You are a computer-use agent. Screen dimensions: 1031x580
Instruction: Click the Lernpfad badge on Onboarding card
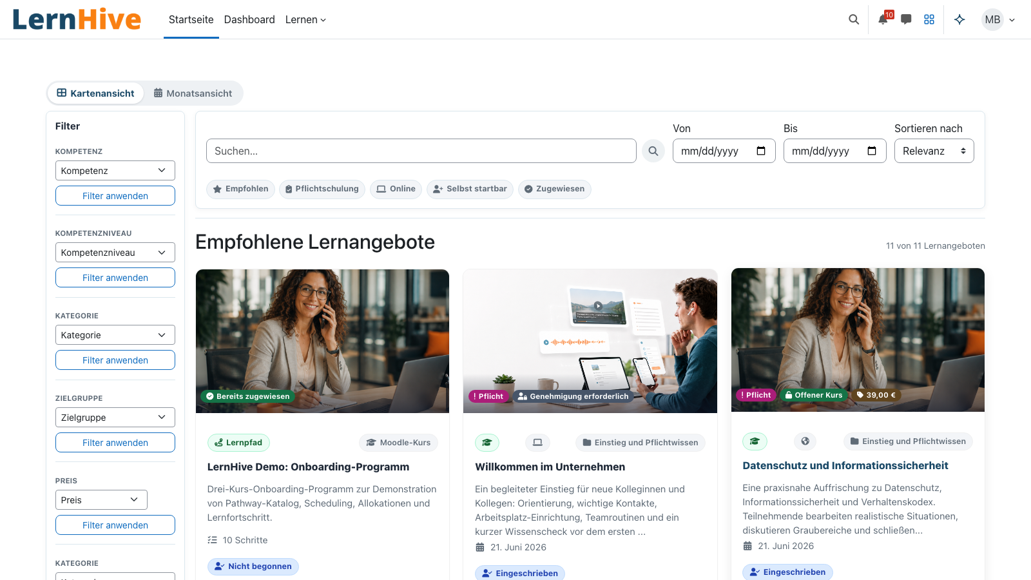tap(238, 442)
